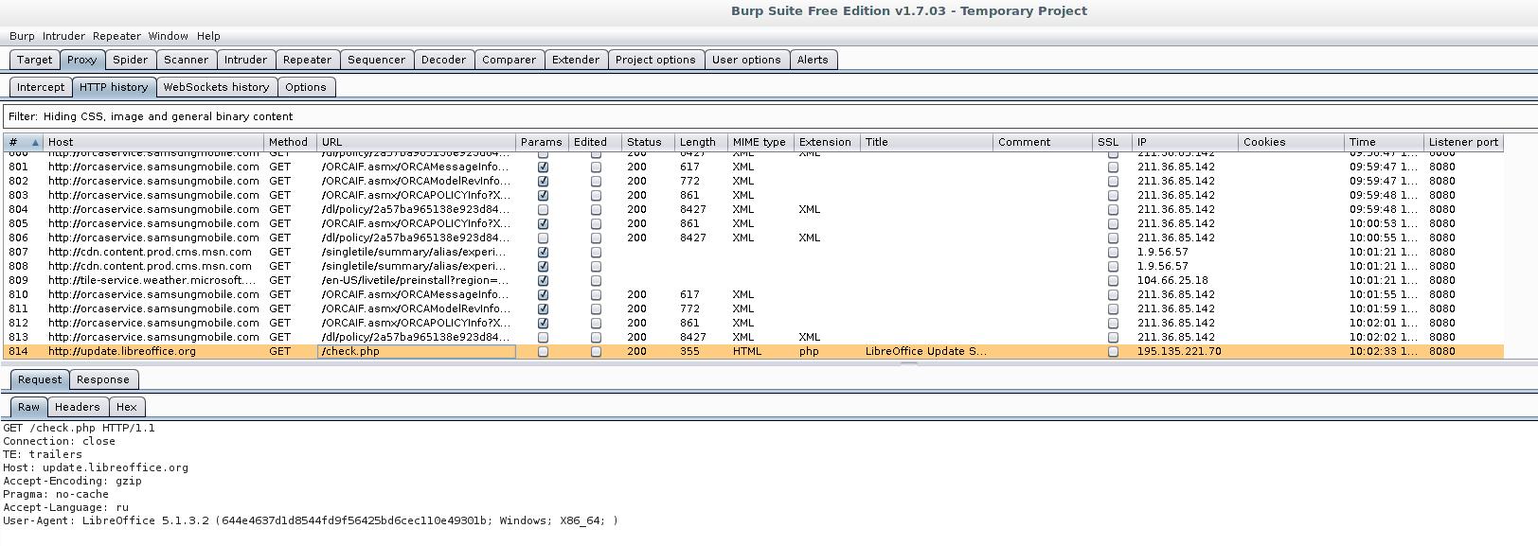
Task: Open the Burp menu in the menu bar
Action: 22,36
